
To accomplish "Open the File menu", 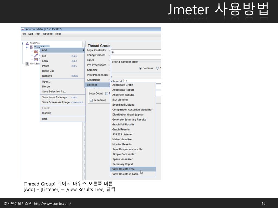I will click(24, 34).
